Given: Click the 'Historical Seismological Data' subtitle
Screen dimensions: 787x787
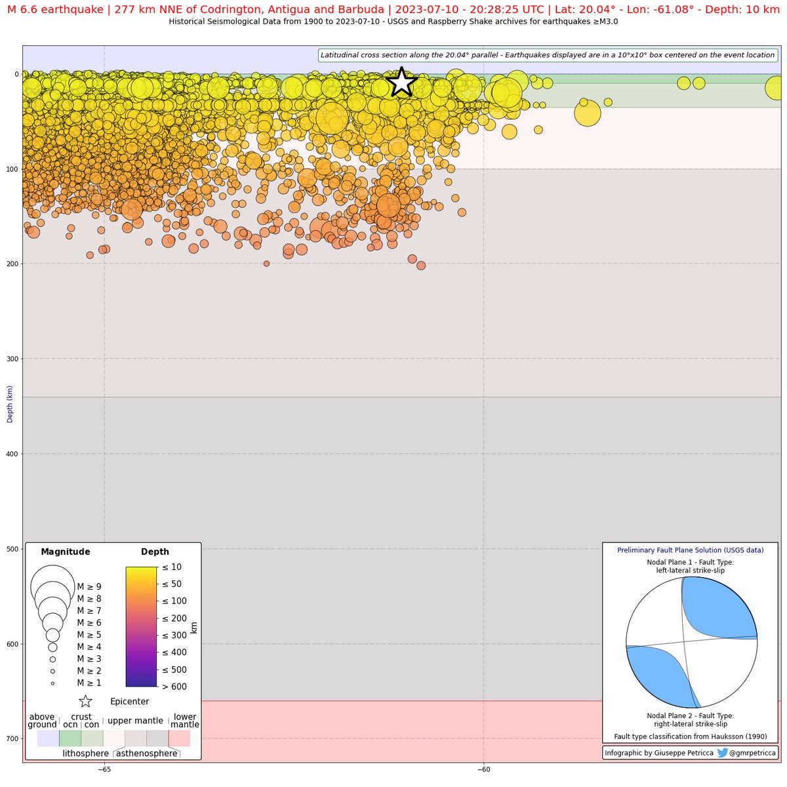Looking at the screenshot, I should pyautogui.click(x=393, y=22).
